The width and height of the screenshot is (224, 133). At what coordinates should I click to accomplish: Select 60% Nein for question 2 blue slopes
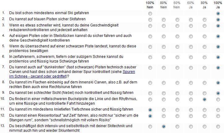(177, 19)
